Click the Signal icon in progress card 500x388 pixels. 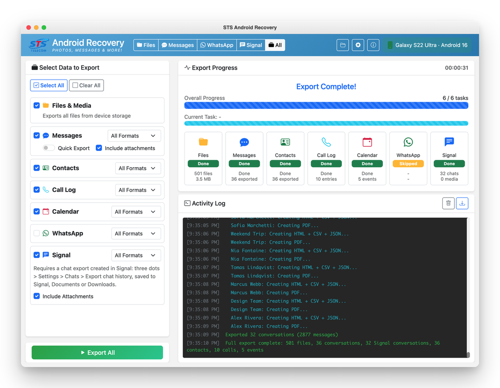click(x=449, y=142)
